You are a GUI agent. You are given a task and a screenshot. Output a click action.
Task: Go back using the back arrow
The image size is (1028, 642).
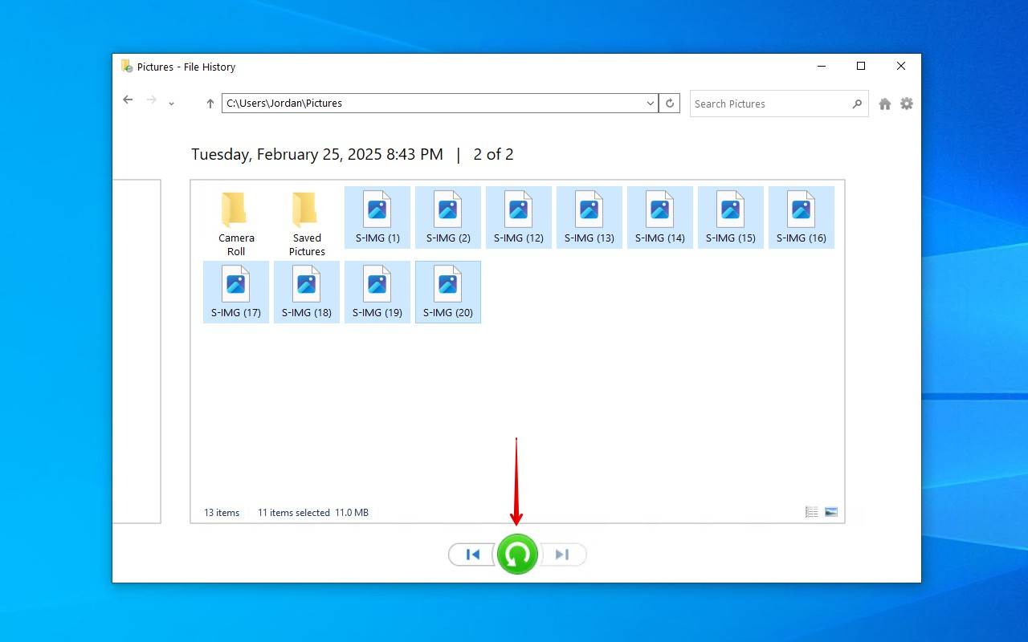click(x=128, y=100)
